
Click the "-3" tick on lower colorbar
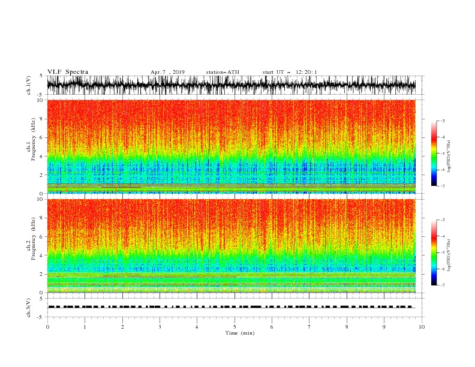pyautogui.click(x=442, y=220)
